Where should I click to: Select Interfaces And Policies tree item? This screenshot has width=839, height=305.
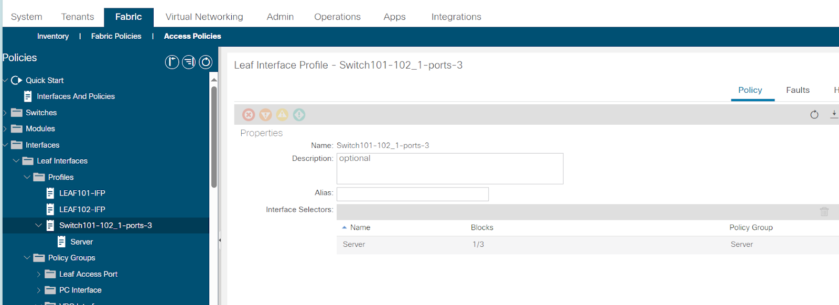tap(76, 96)
